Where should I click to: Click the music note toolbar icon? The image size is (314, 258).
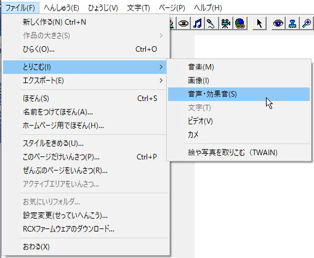click(198, 23)
